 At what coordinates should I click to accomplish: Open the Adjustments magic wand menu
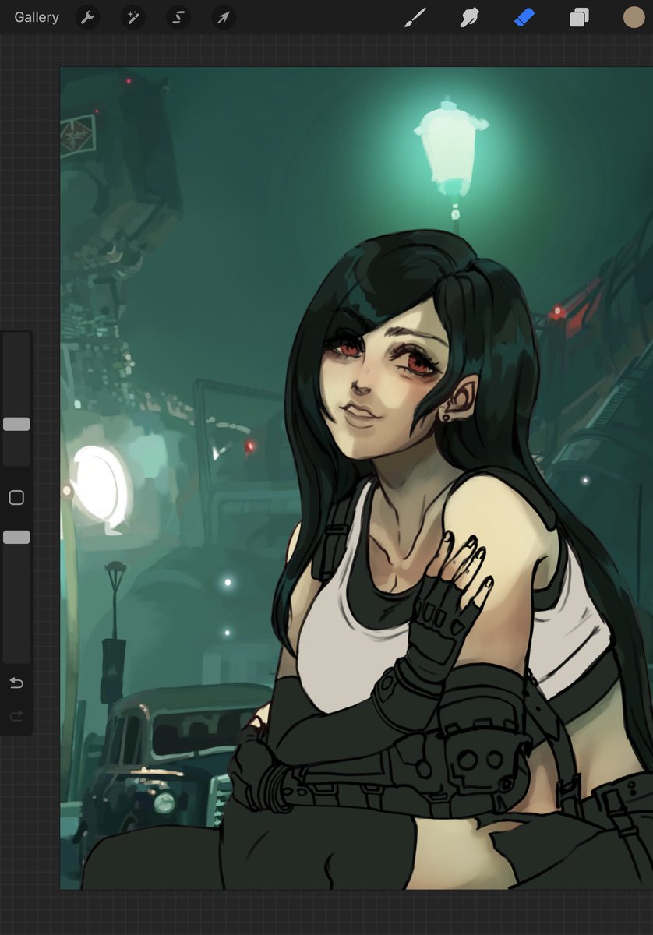click(x=133, y=17)
